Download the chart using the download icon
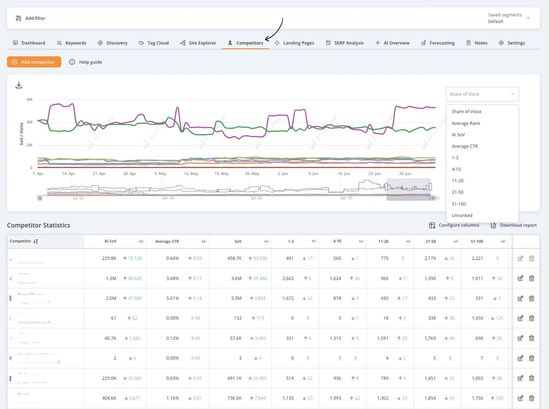549x409 pixels. coord(19,85)
